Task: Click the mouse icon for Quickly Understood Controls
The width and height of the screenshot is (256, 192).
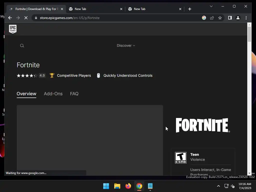Action: click(x=98, y=75)
